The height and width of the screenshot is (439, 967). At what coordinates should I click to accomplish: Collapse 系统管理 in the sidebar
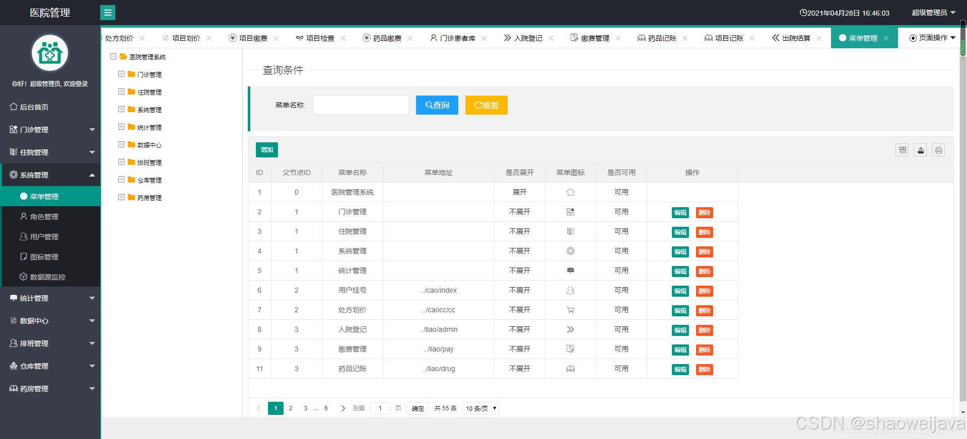[50, 175]
